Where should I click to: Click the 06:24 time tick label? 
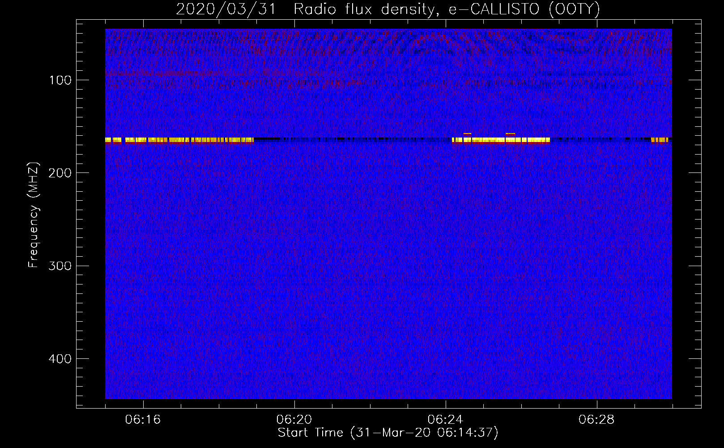[445, 420]
